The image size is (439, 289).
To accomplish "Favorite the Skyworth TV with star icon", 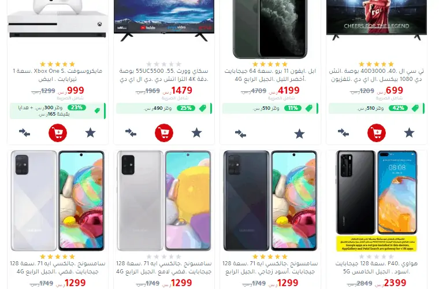I will (x=196, y=133).
